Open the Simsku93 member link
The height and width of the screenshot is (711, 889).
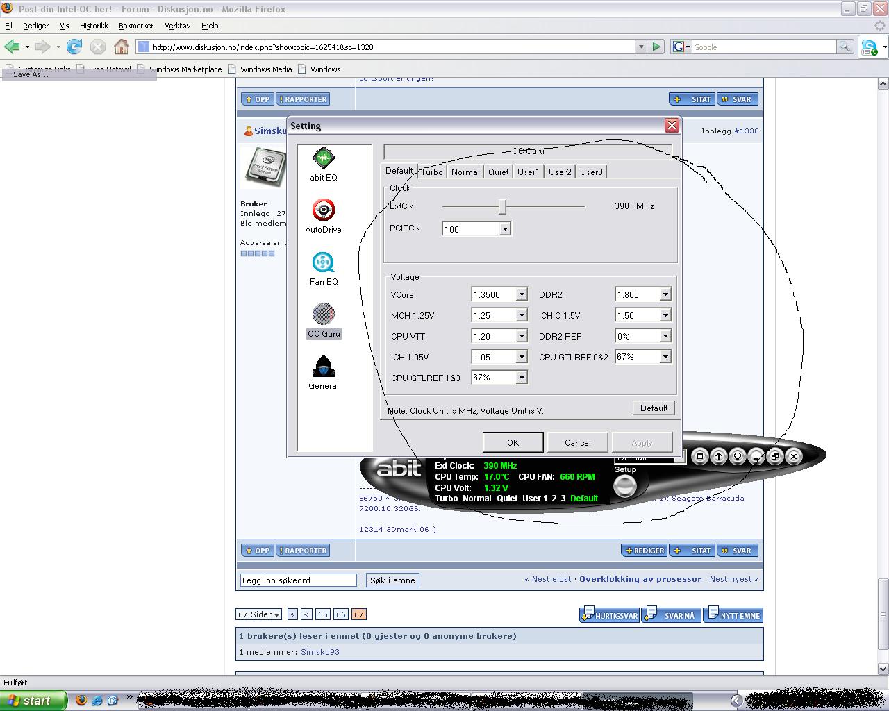coord(319,652)
